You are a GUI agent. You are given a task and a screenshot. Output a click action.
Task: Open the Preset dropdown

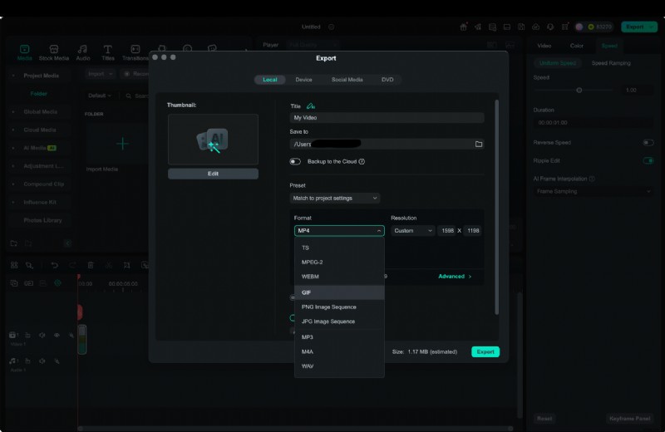click(x=335, y=199)
